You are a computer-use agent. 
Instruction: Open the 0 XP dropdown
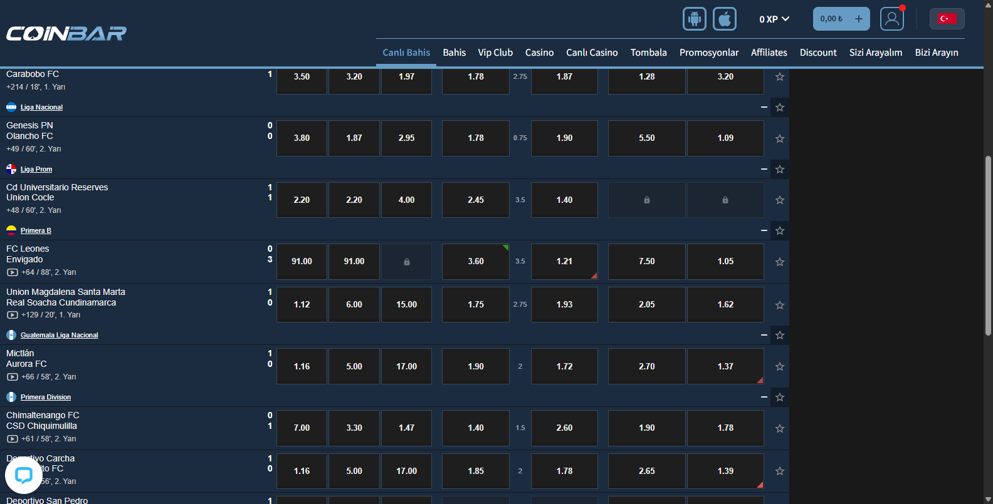pyautogui.click(x=774, y=19)
